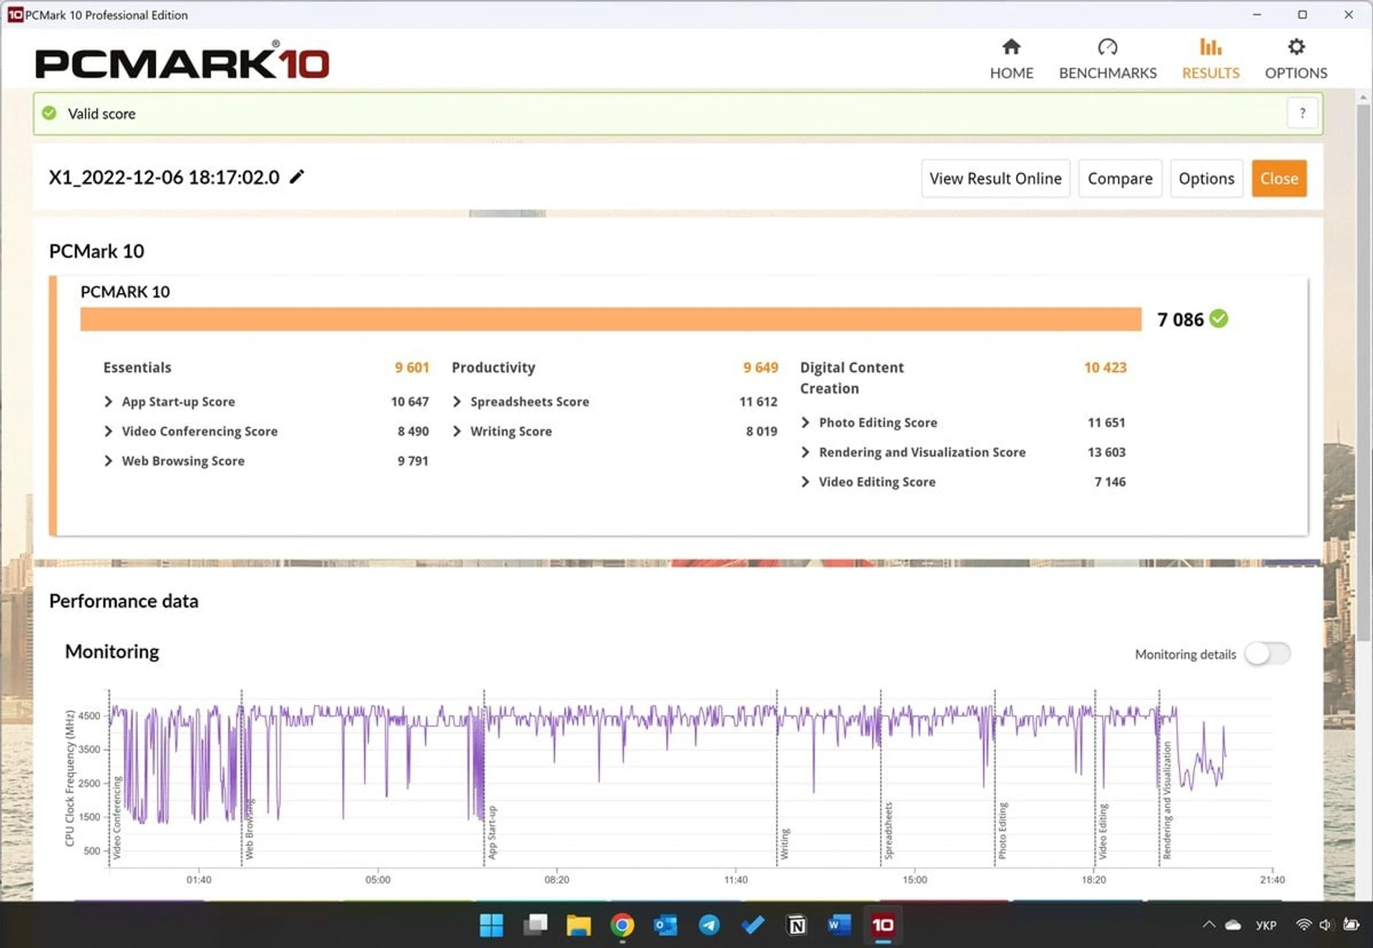The image size is (1373, 948).
Task: Expand App Start-up Score details
Action: tap(108, 402)
